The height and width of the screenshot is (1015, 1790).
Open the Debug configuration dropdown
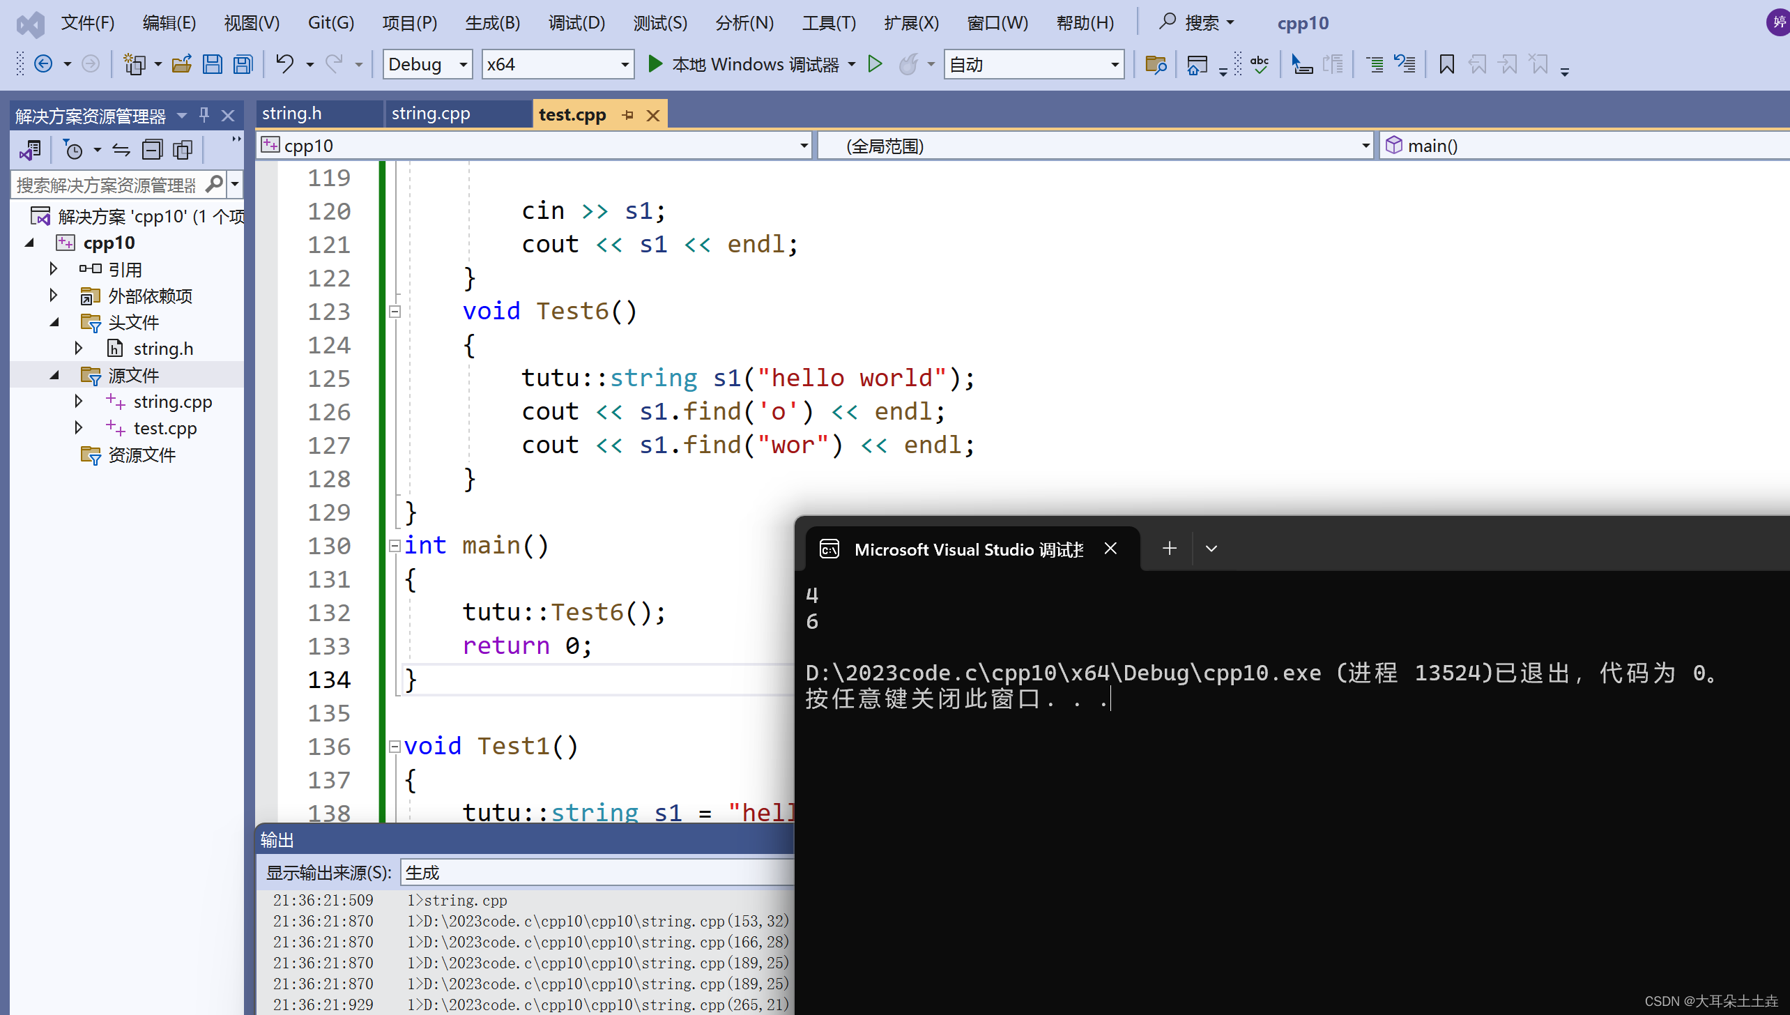click(462, 65)
